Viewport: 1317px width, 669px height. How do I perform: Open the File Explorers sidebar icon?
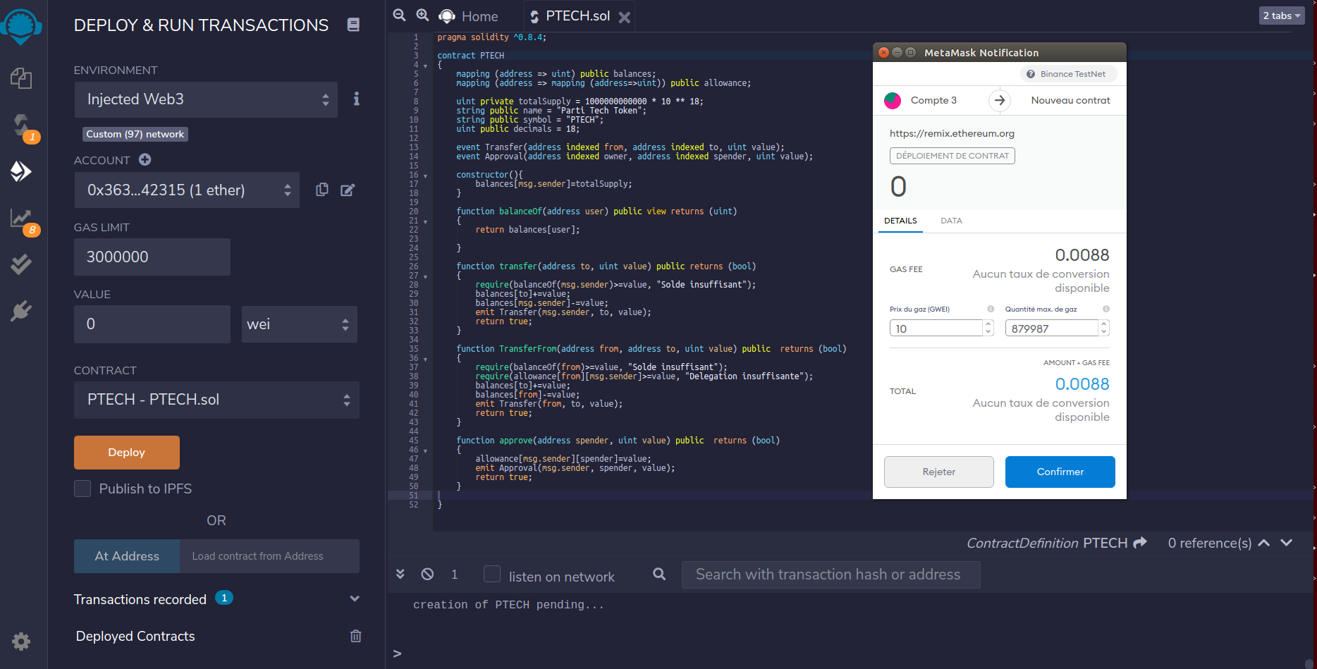point(21,78)
